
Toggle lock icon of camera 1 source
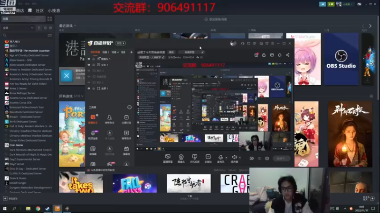coord(94,59)
